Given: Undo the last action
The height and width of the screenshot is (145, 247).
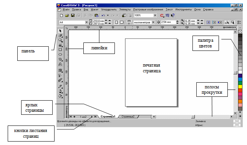Looking at the screenshot, I should [x=103, y=15].
